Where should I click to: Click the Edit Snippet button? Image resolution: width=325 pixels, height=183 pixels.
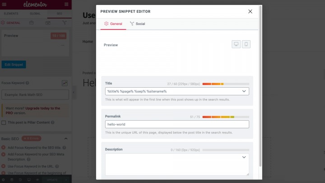14,65
